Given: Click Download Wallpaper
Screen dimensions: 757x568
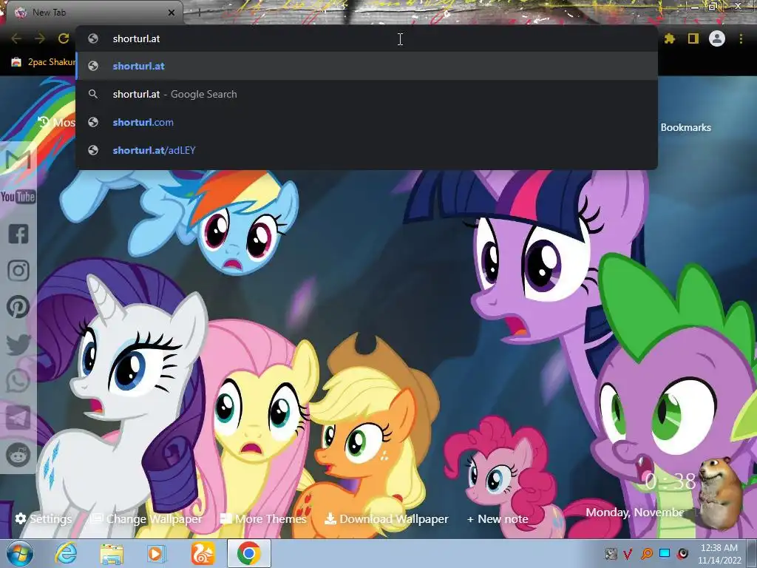Looking at the screenshot, I should 386,518.
